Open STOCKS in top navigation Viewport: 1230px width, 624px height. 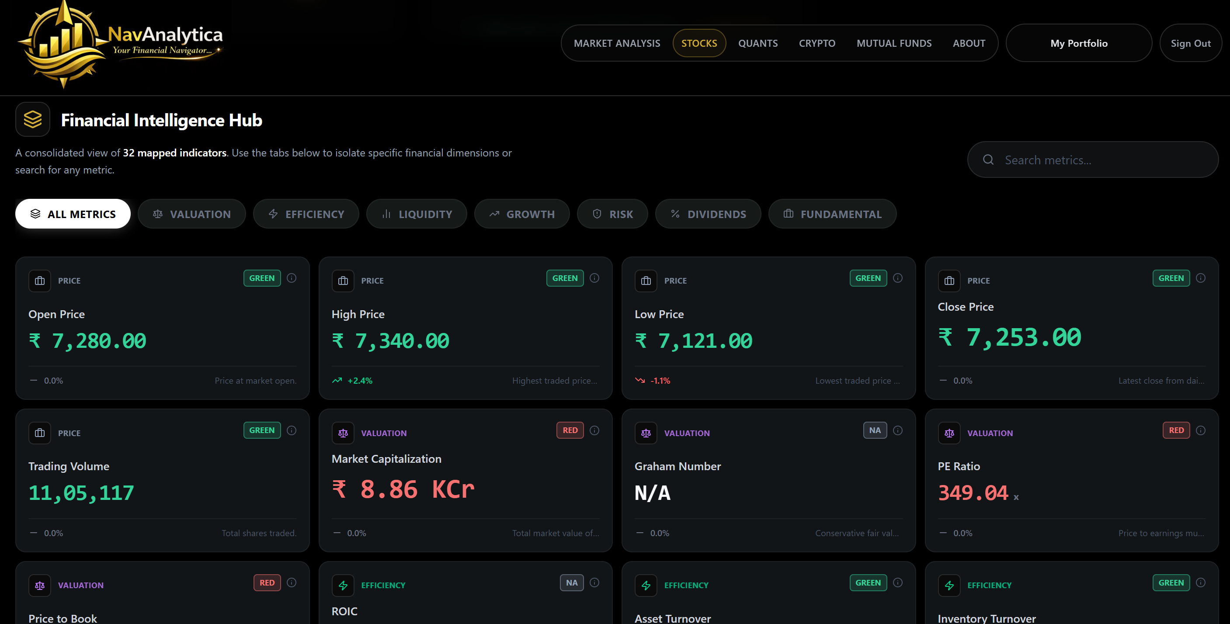point(699,43)
